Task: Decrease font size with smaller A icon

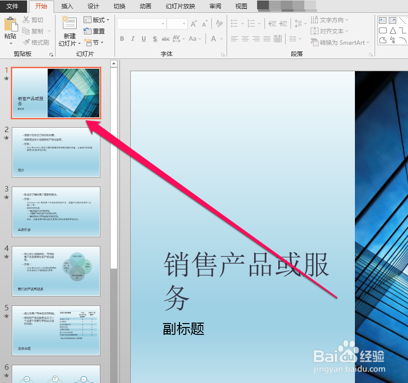Action: click(x=205, y=24)
